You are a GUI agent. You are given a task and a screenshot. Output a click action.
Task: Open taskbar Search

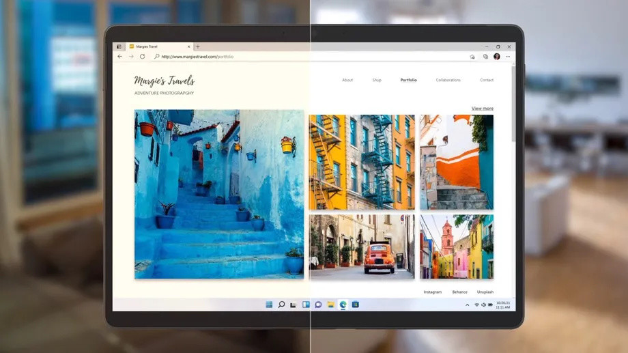(x=281, y=305)
